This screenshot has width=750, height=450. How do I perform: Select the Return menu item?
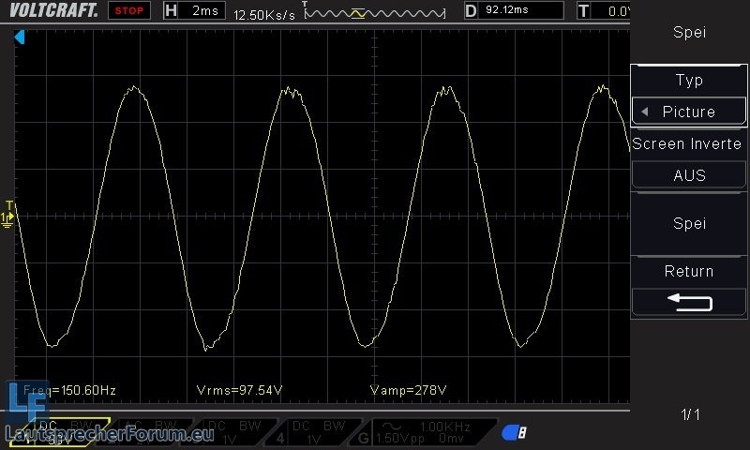689,271
